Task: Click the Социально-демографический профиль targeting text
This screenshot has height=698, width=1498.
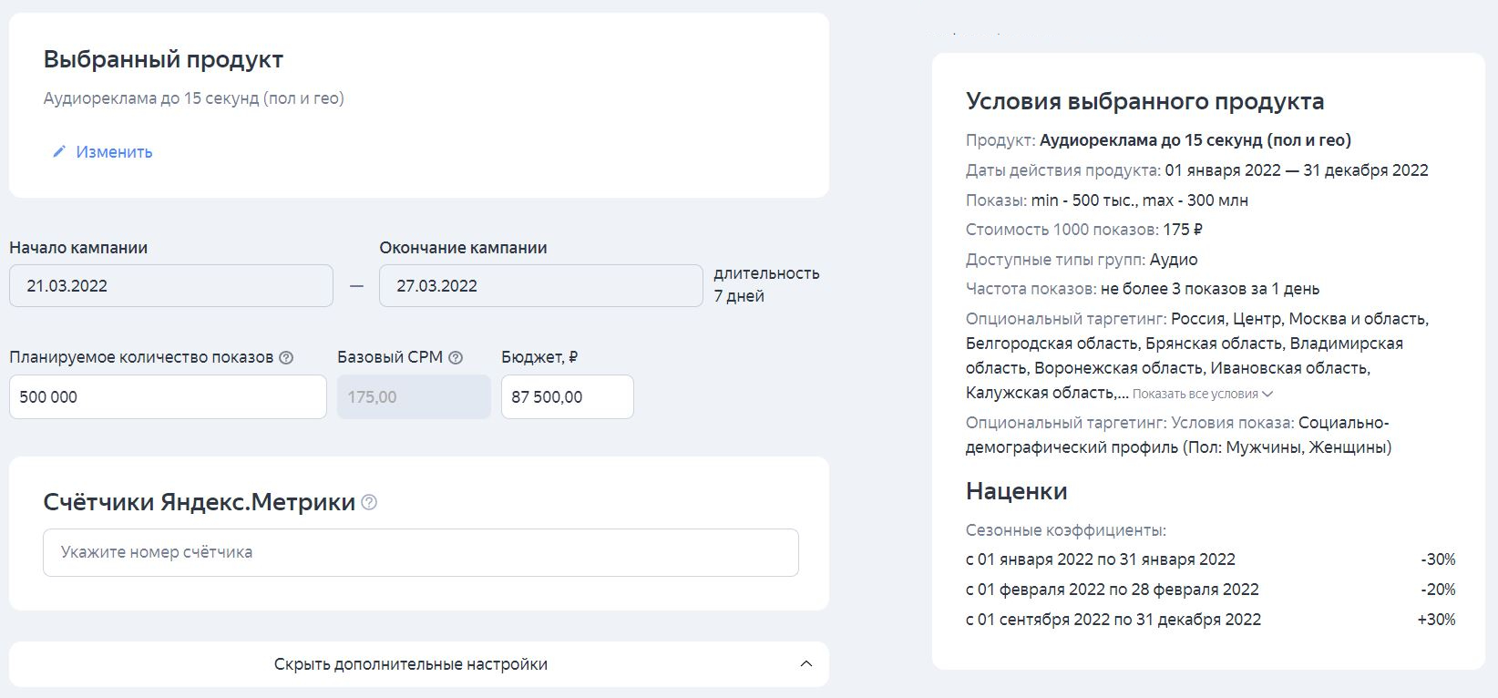Action: coord(1178,436)
